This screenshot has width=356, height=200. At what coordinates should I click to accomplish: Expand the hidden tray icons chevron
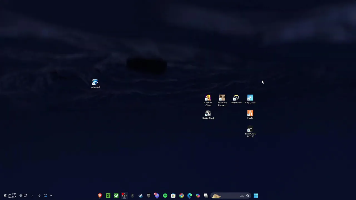tap(51, 196)
